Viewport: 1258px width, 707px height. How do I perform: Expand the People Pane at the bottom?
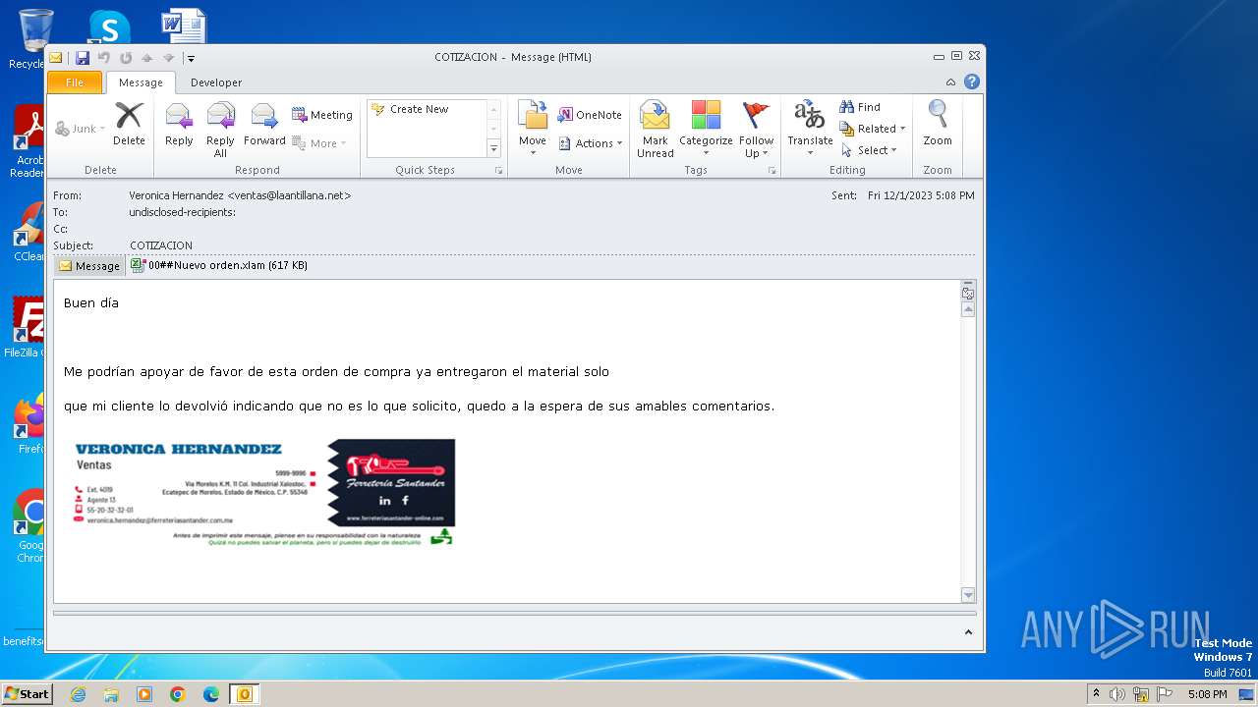click(968, 633)
